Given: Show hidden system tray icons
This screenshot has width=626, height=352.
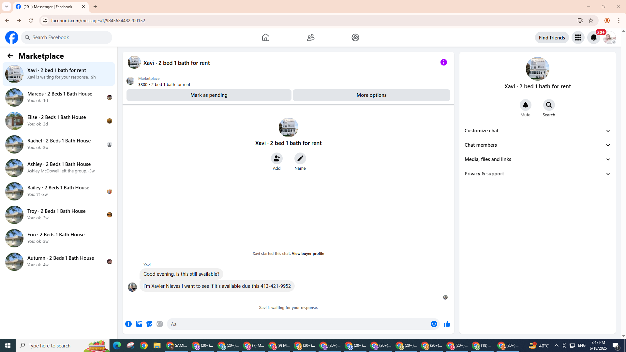Looking at the screenshot, I should point(557,345).
